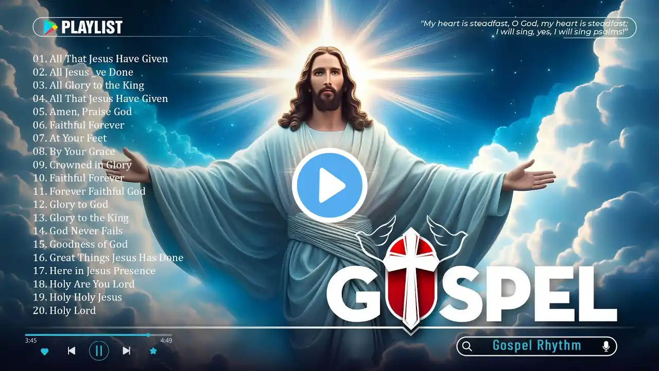659x371 pixels.
Task: Skip to the previous track
Action: point(72,351)
